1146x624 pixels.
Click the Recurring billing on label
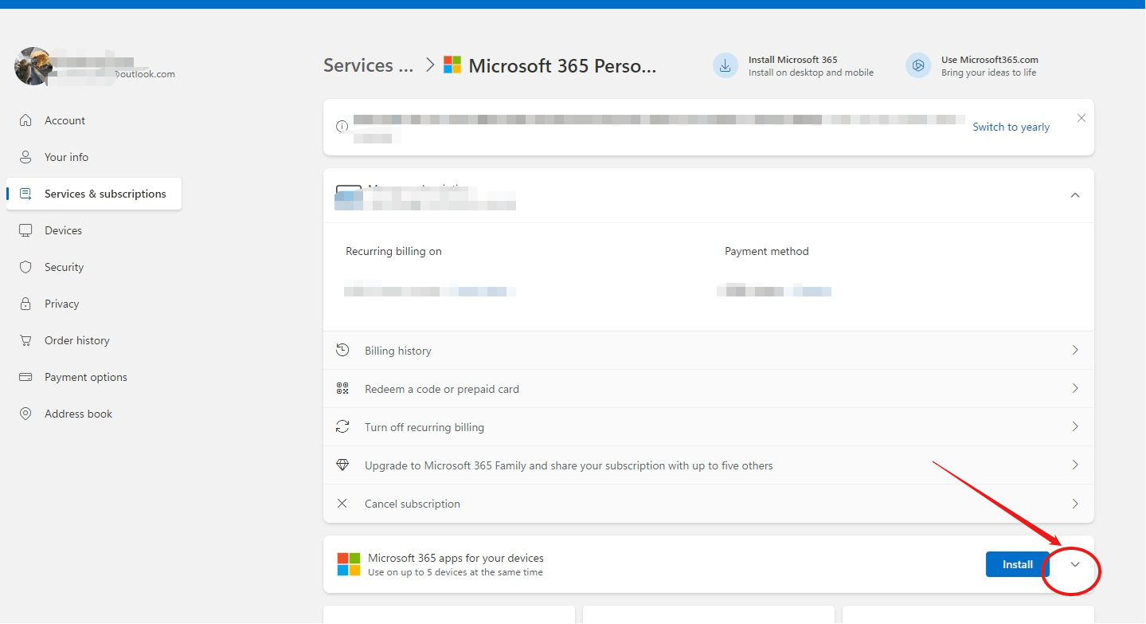coord(393,251)
